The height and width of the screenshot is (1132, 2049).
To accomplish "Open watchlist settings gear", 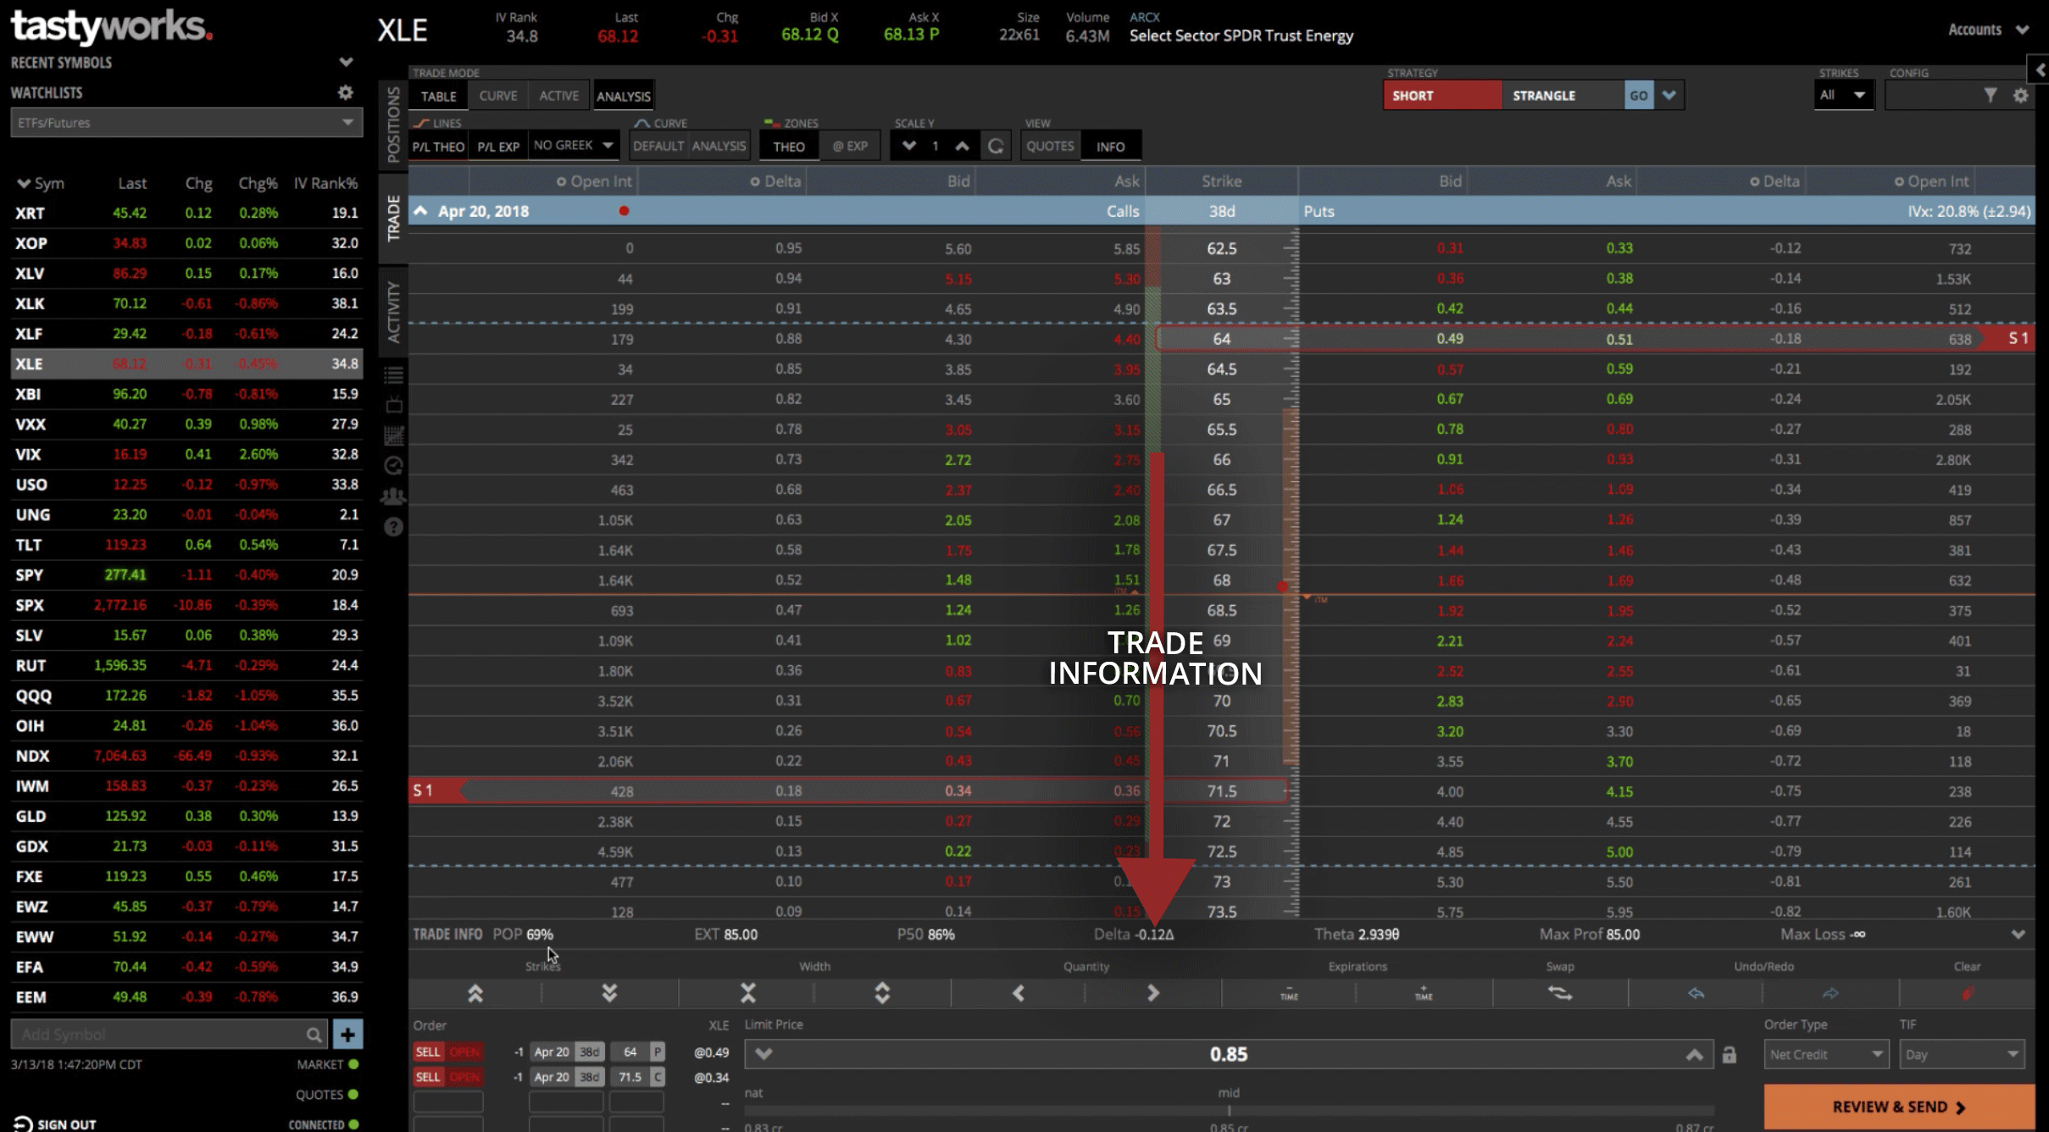I will coord(345,92).
